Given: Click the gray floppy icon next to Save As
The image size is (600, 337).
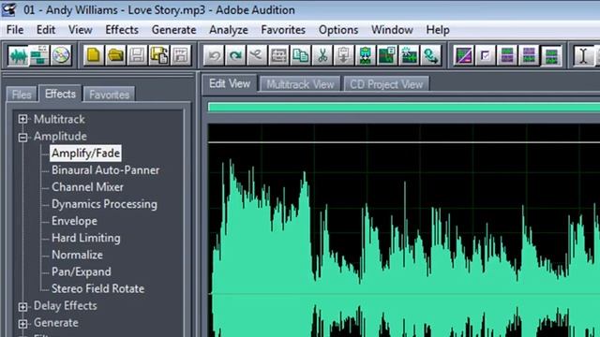Looking at the screenshot, I should 181,56.
